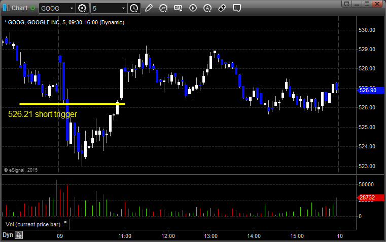Open the alerts A icon menu

click(207, 8)
